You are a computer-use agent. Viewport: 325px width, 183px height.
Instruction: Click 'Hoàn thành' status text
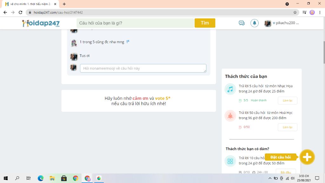click(259, 100)
